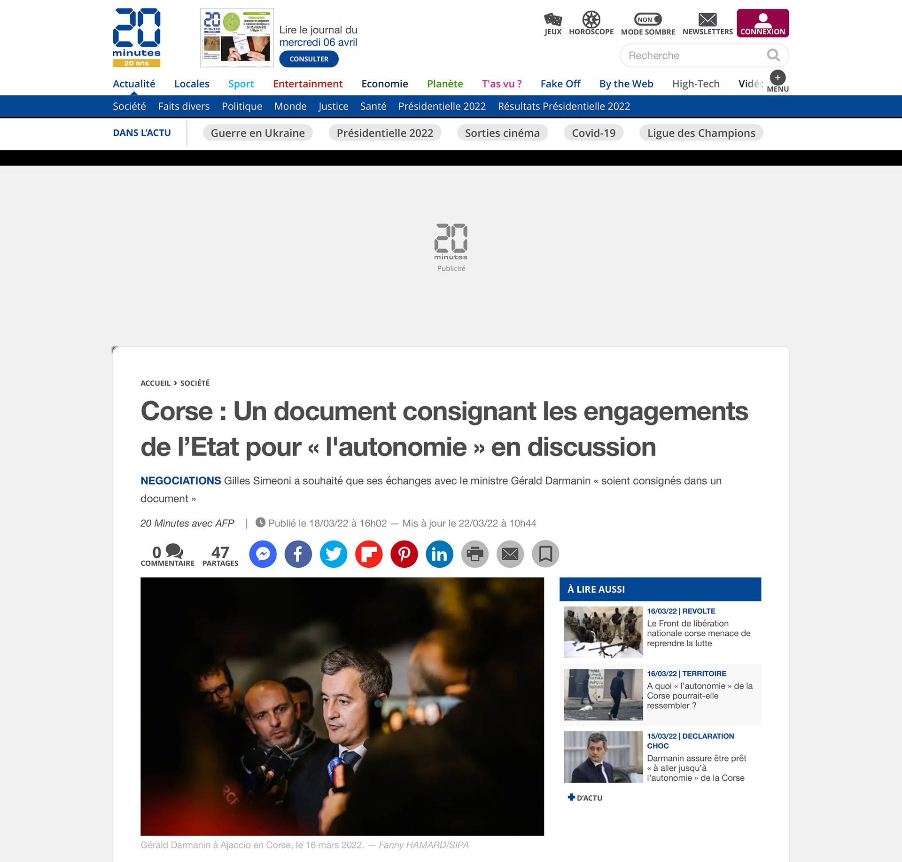Screen dimensions: 902x862
Task: Click the Accueil breadcrumb
Action: click(156, 383)
